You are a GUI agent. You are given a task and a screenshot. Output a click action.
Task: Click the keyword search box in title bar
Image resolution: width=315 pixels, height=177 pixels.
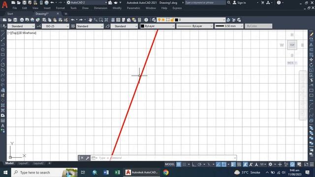point(205,2)
